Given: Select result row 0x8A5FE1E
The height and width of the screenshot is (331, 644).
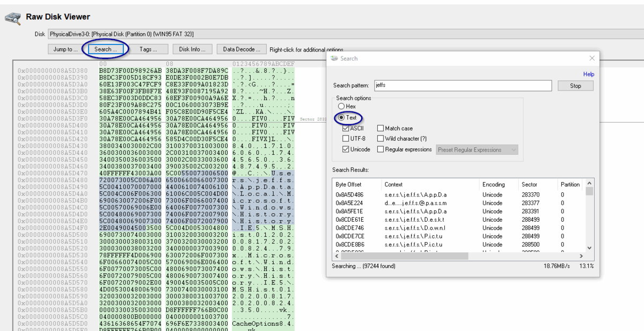Looking at the screenshot, I should click(x=459, y=212).
